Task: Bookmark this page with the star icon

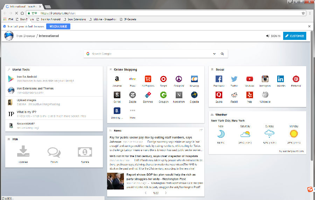Action: 303,13
